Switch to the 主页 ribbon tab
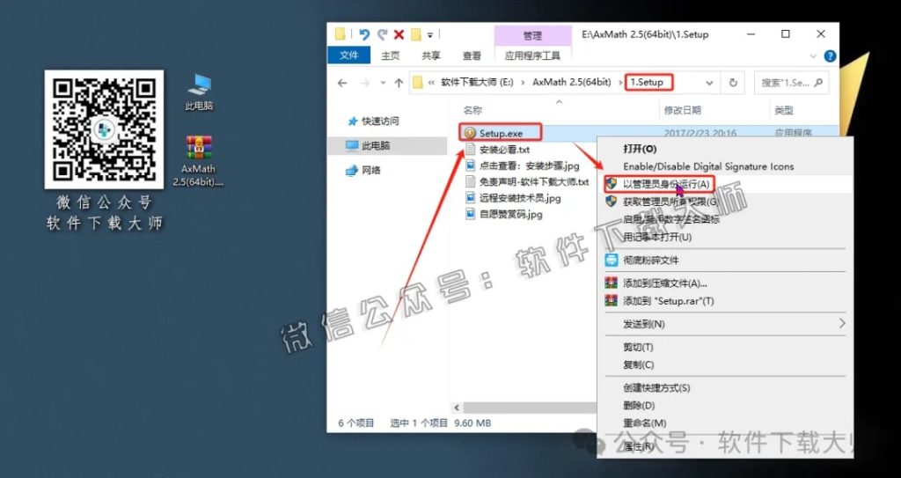 390,55
